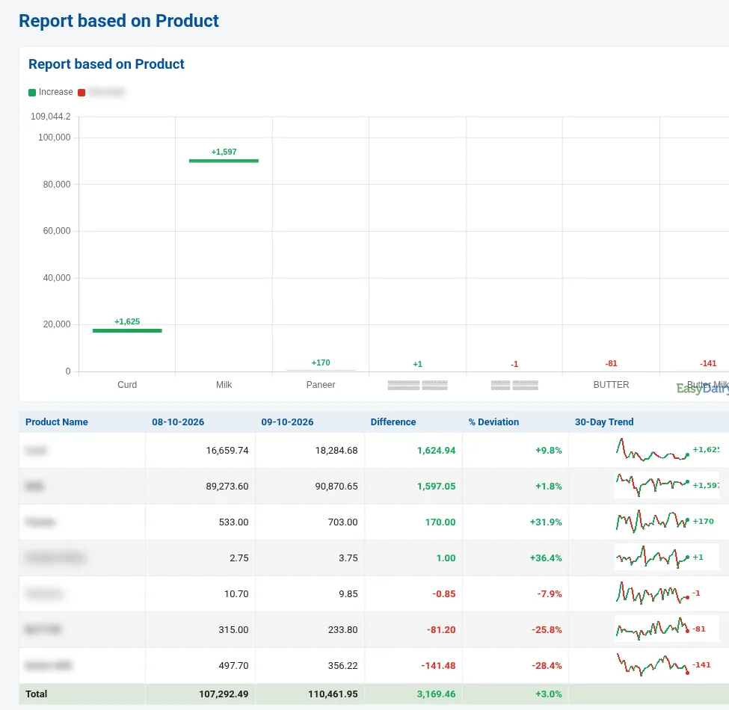Select the -28.4% deviation cell
Viewport: 729px width, 710px height.
515,665
